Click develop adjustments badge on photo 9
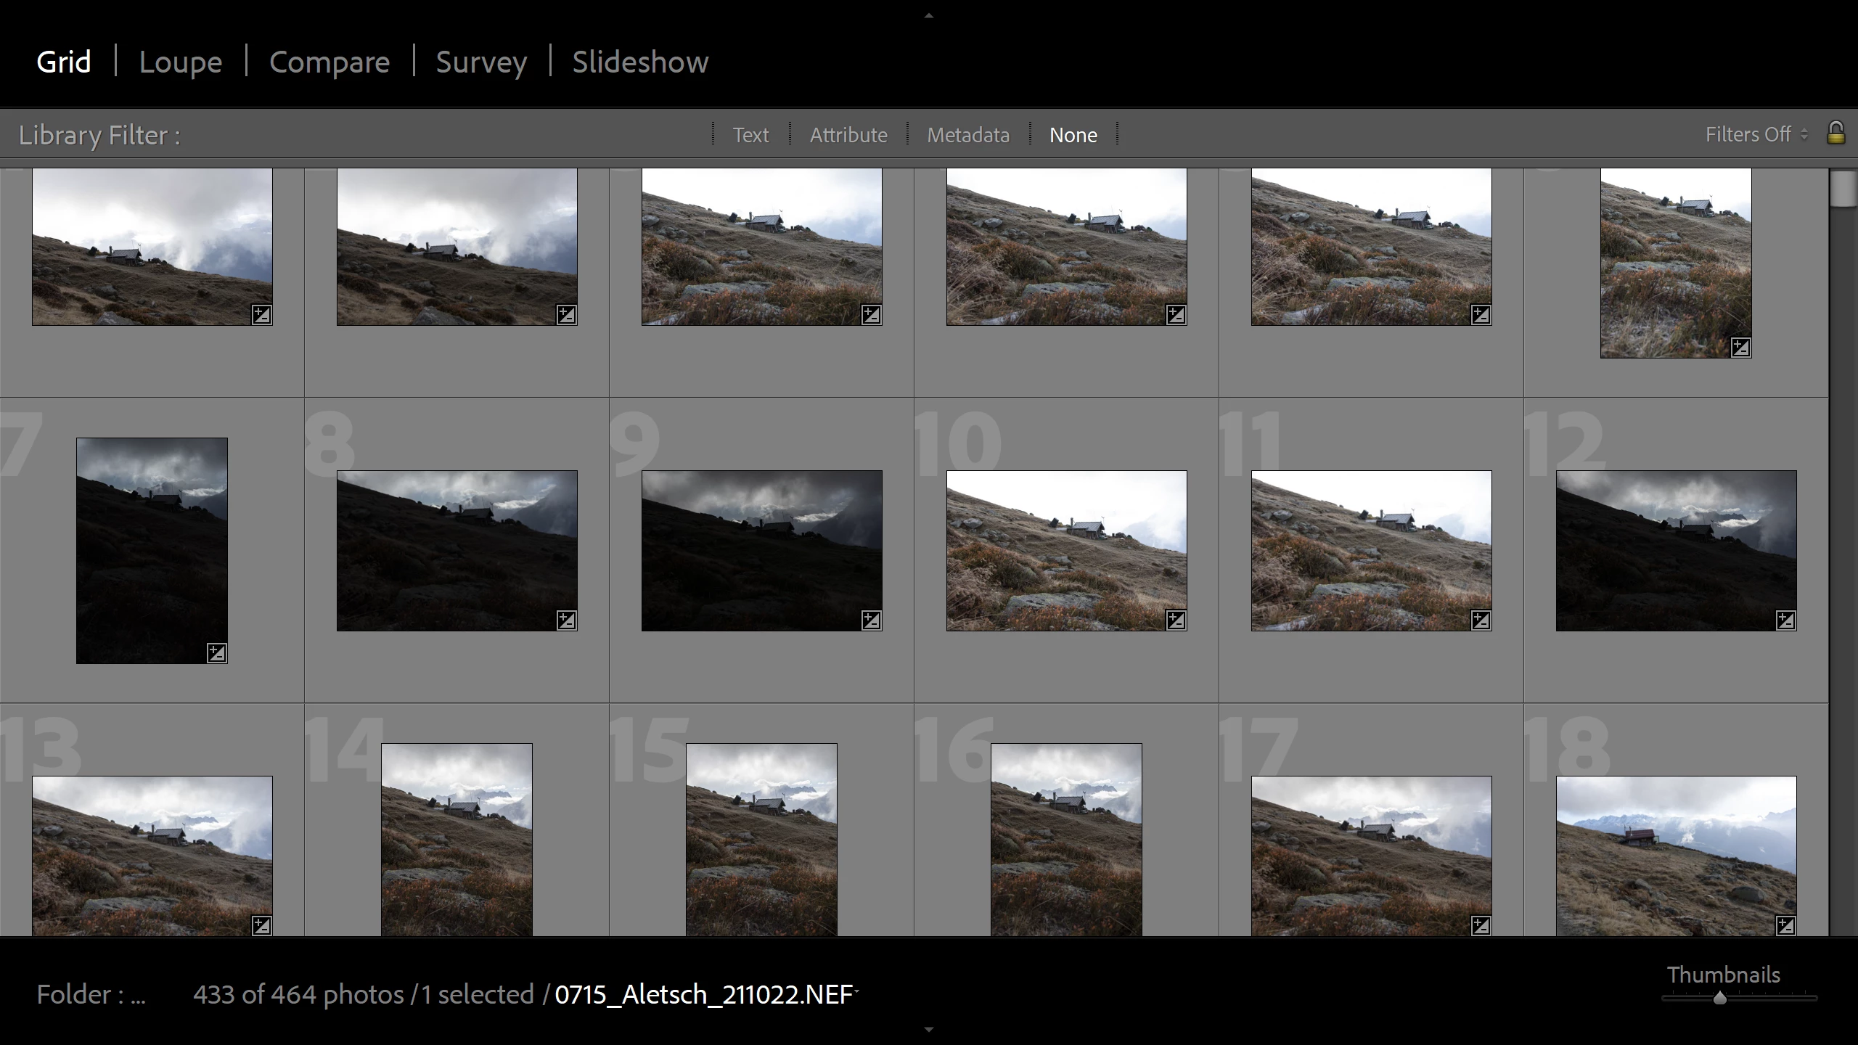The height and width of the screenshot is (1045, 1858). 871,620
